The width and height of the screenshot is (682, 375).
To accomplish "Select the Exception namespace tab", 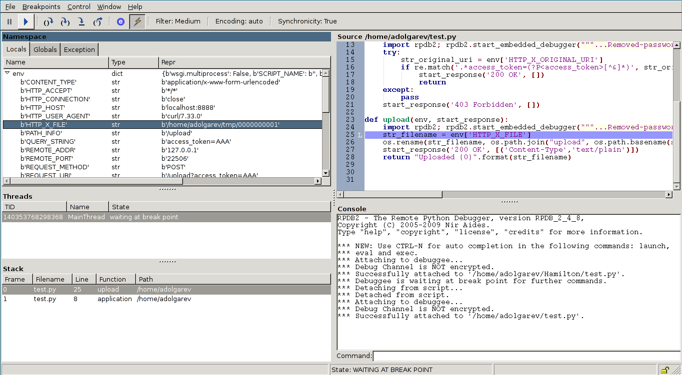I will (x=79, y=49).
